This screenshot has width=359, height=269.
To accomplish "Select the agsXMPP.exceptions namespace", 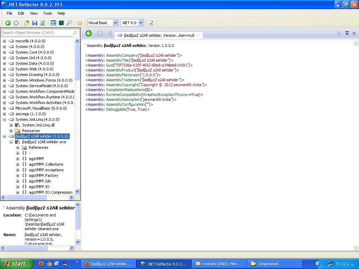I will click(46, 170).
